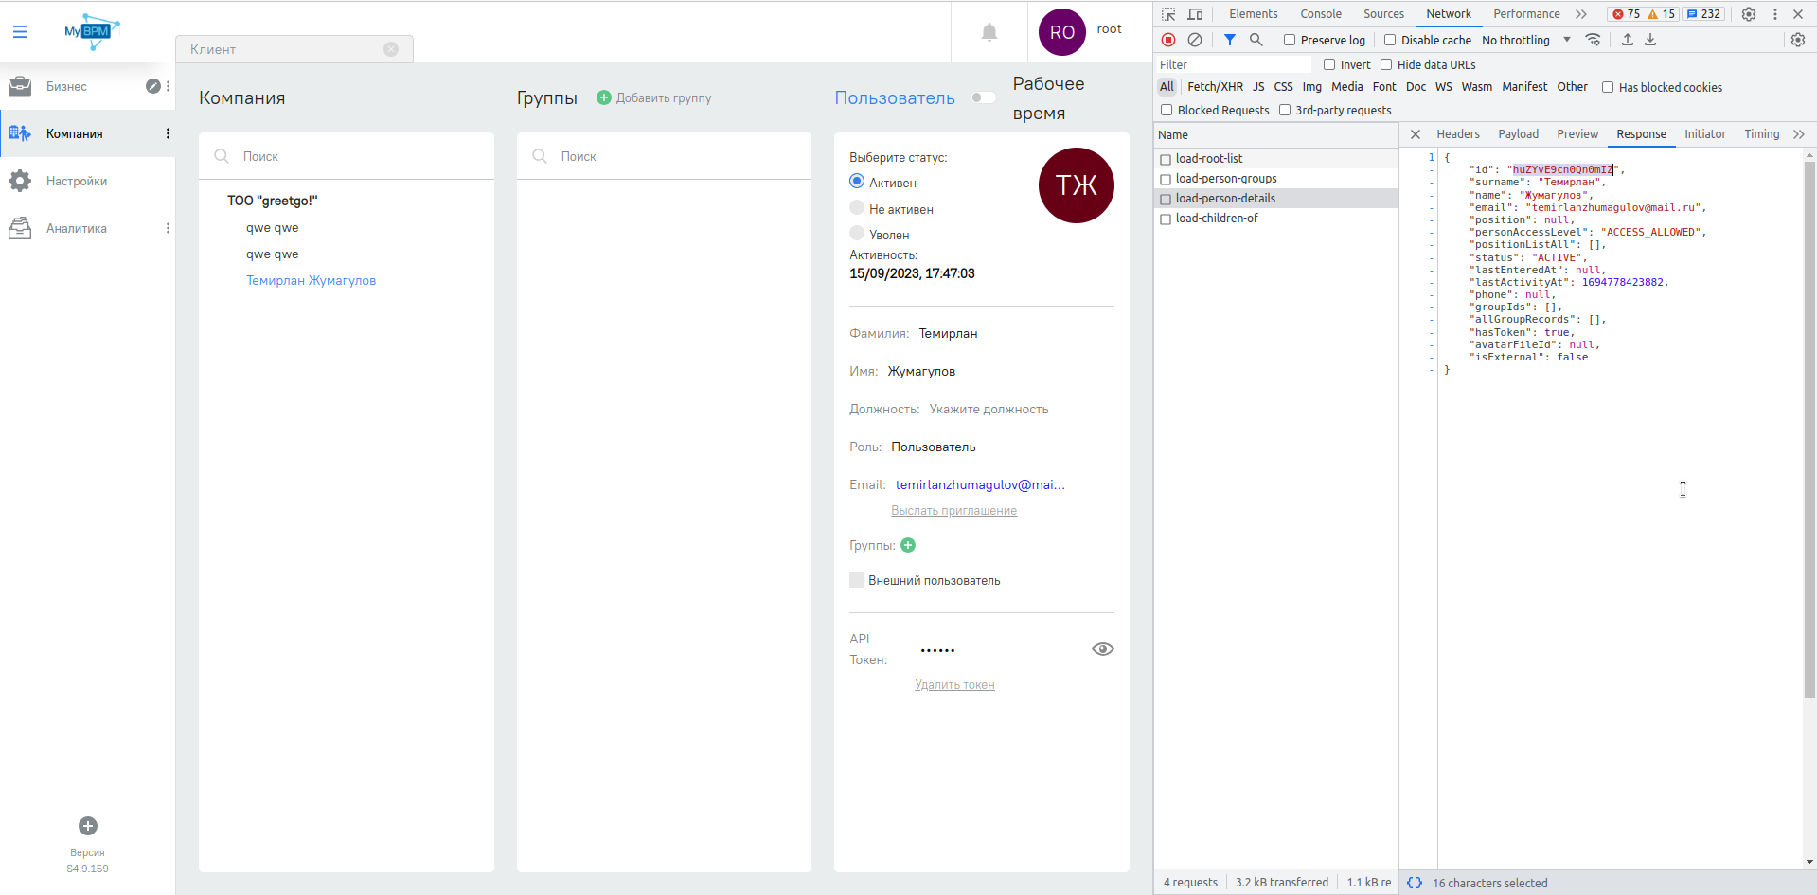The height and width of the screenshot is (895, 1817).
Task: Click Выслать приглашение link
Action: pyautogui.click(x=953, y=511)
